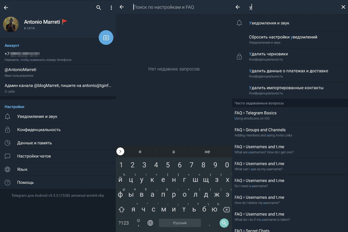Tap the green keyboard search key
This screenshot has width=348, height=232.
(224, 223)
